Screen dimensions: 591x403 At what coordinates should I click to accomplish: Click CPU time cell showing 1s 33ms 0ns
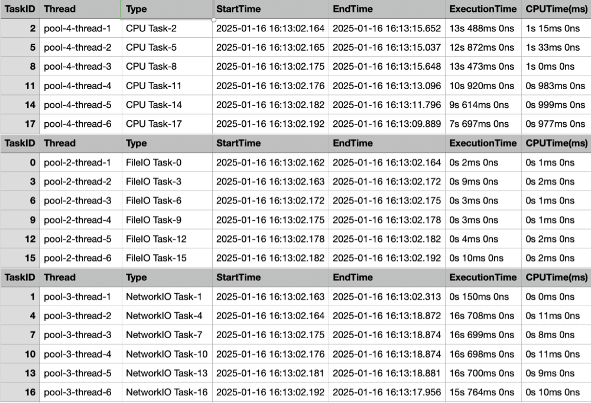tap(556, 47)
